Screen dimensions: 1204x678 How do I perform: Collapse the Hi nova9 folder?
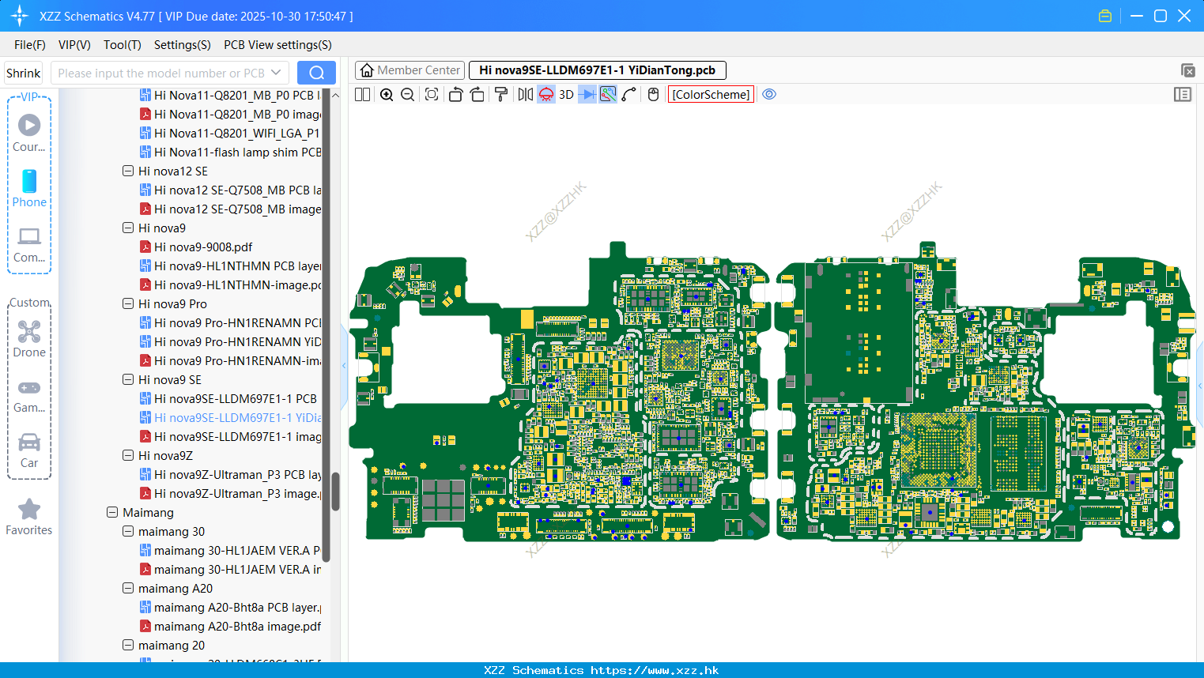tap(128, 228)
